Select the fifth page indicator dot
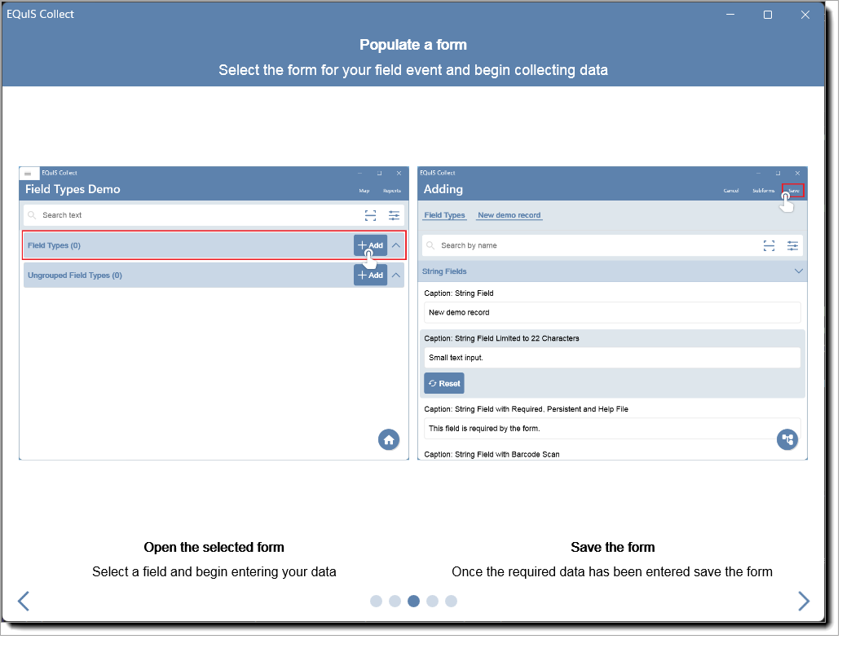This screenshot has width=851, height=648. click(451, 602)
